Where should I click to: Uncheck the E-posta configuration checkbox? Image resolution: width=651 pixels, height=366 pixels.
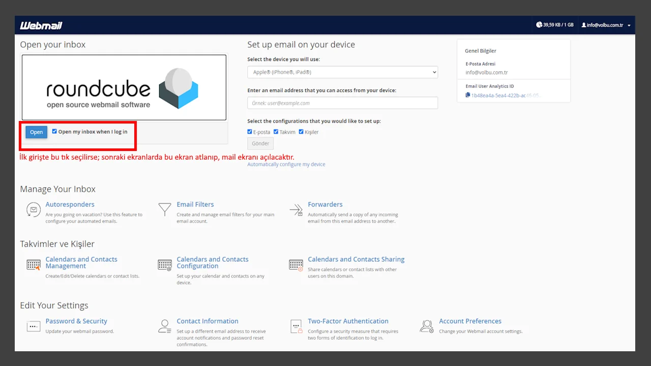tap(249, 132)
